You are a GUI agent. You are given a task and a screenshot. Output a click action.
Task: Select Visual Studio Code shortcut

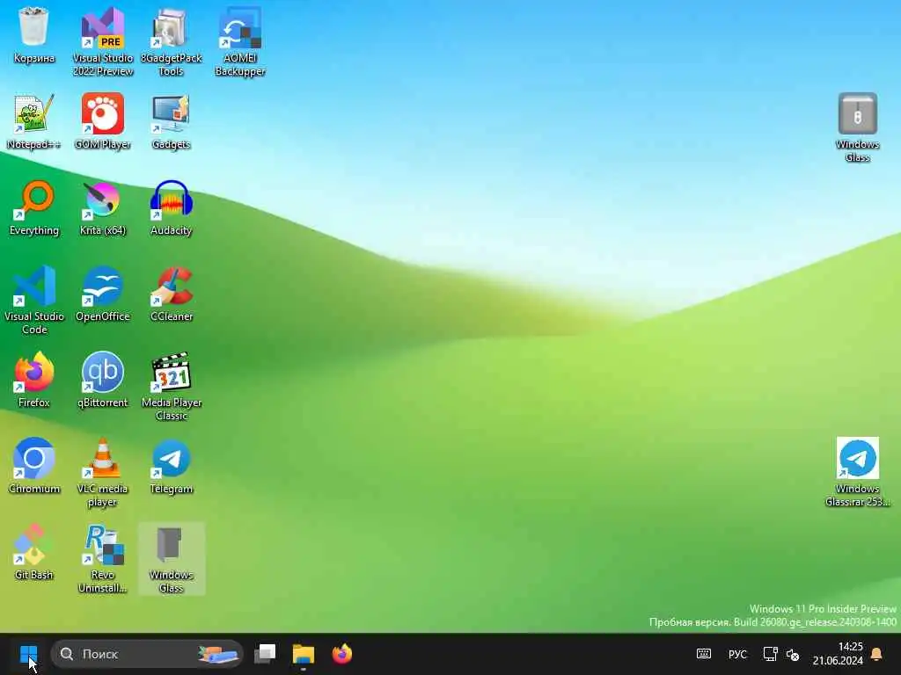[x=34, y=300]
